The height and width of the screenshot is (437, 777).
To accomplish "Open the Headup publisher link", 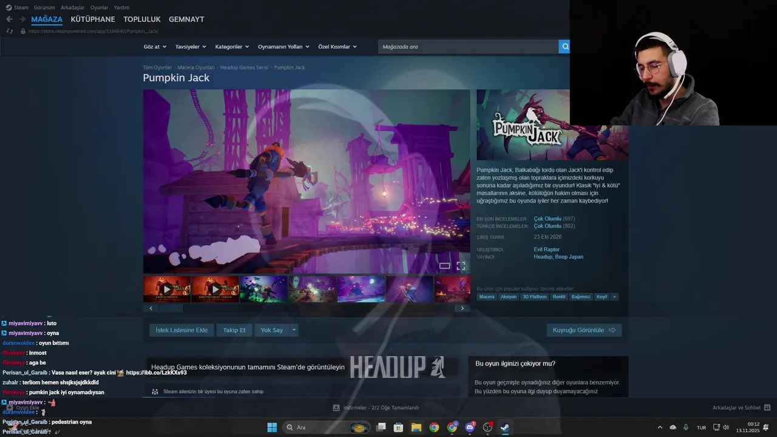I will (x=542, y=257).
